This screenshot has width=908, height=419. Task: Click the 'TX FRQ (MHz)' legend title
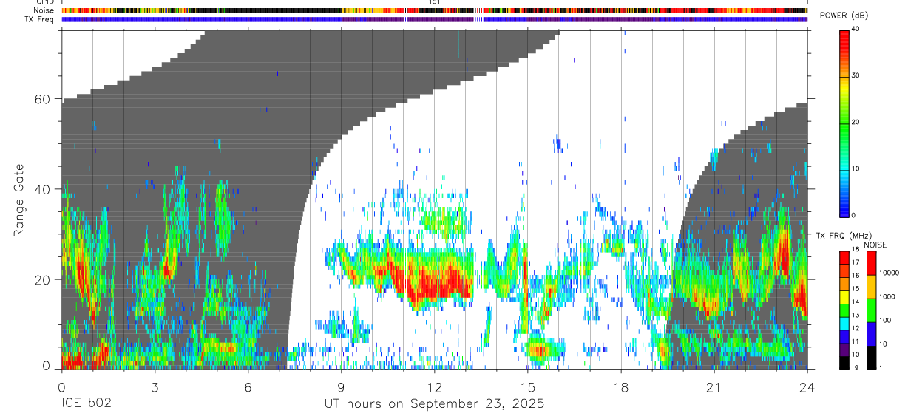tap(844, 235)
